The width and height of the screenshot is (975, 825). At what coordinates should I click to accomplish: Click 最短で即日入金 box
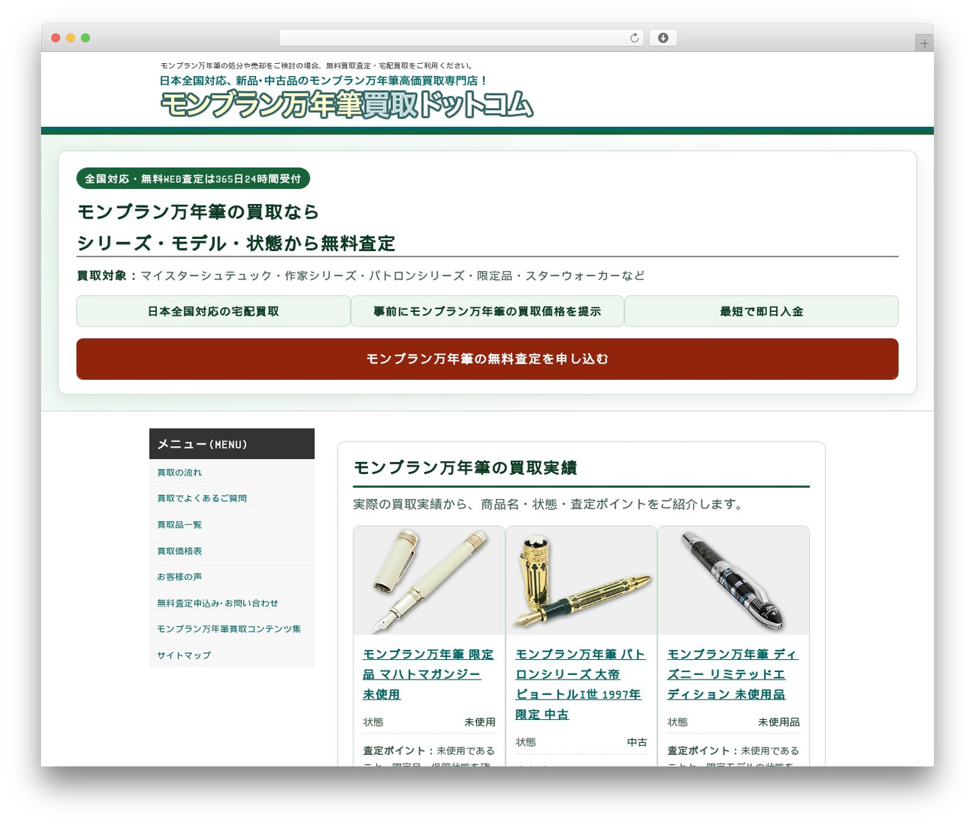pos(762,311)
